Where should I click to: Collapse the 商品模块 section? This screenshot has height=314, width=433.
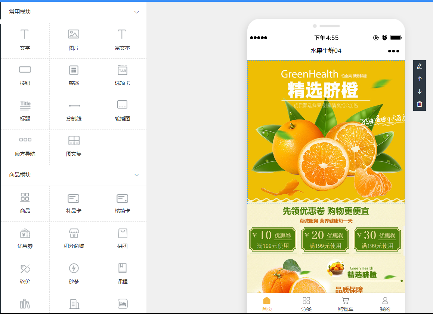pyautogui.click(x=136, y=175)
